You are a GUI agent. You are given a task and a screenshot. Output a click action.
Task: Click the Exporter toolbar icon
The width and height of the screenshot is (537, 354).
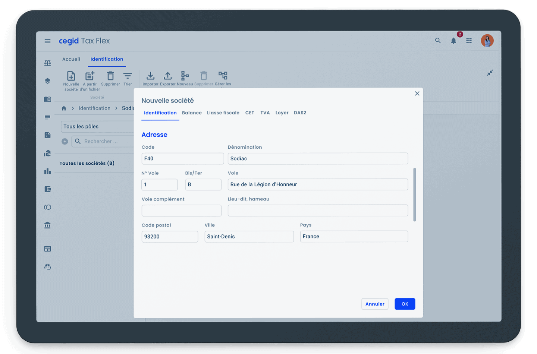168,76
